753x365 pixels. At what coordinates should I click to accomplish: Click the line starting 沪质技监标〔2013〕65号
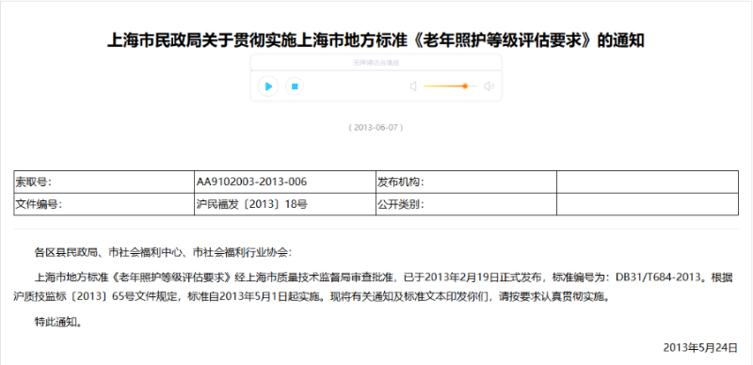pyautogui.click(x=312, y=297)
